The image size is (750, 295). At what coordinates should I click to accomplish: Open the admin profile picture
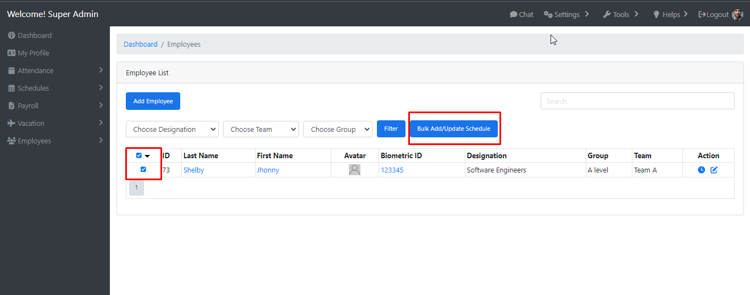click(x=737, y=14)
